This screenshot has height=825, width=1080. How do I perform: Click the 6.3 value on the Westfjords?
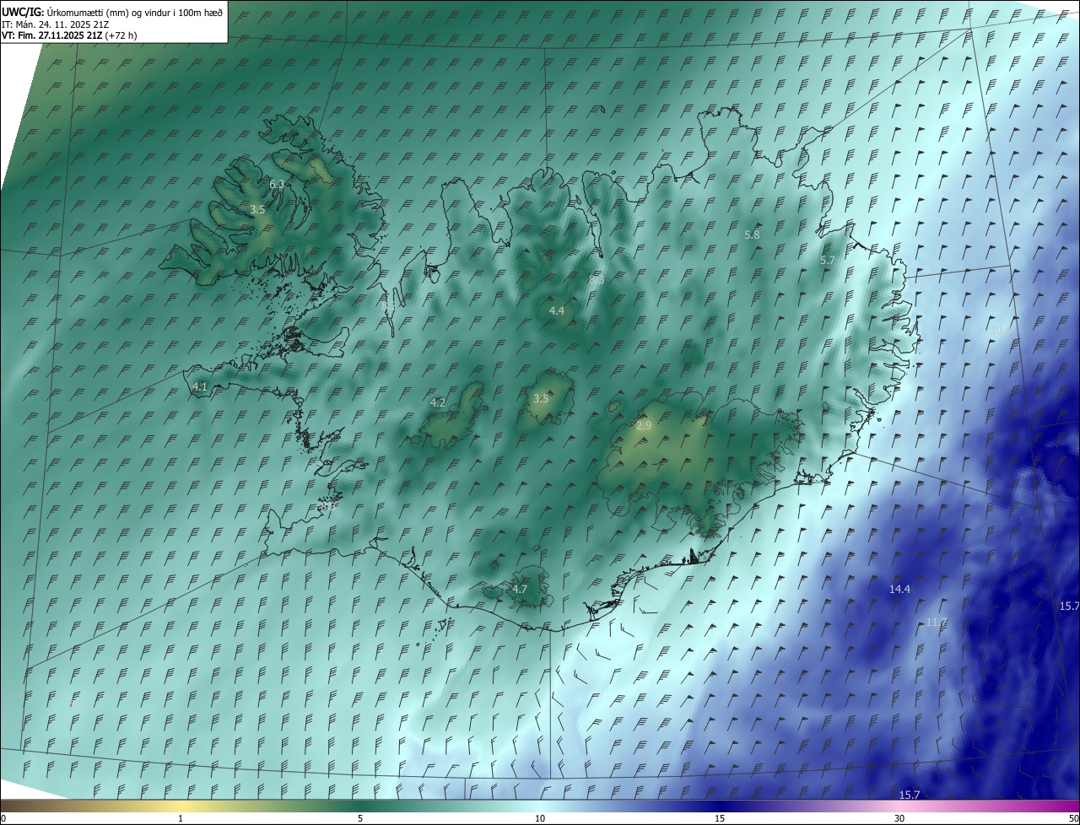pyautogui.click(x=277, y=184)
